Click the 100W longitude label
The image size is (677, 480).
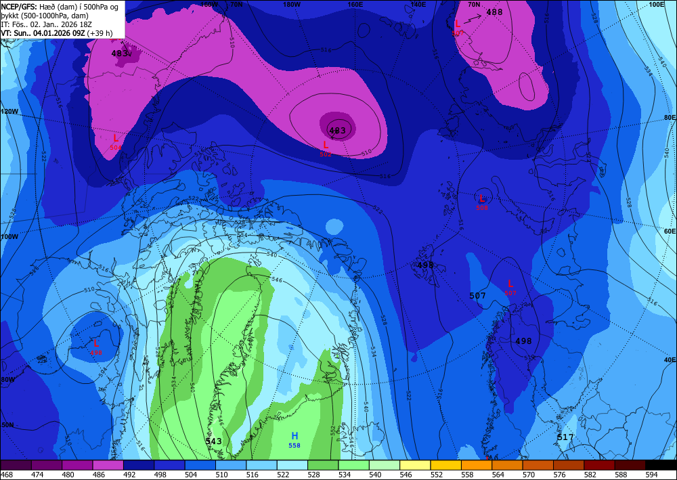pyautogui.click(x=9, y=237)
